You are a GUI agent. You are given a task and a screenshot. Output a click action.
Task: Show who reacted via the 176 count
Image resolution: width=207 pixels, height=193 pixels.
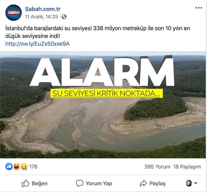coord(33,166)
